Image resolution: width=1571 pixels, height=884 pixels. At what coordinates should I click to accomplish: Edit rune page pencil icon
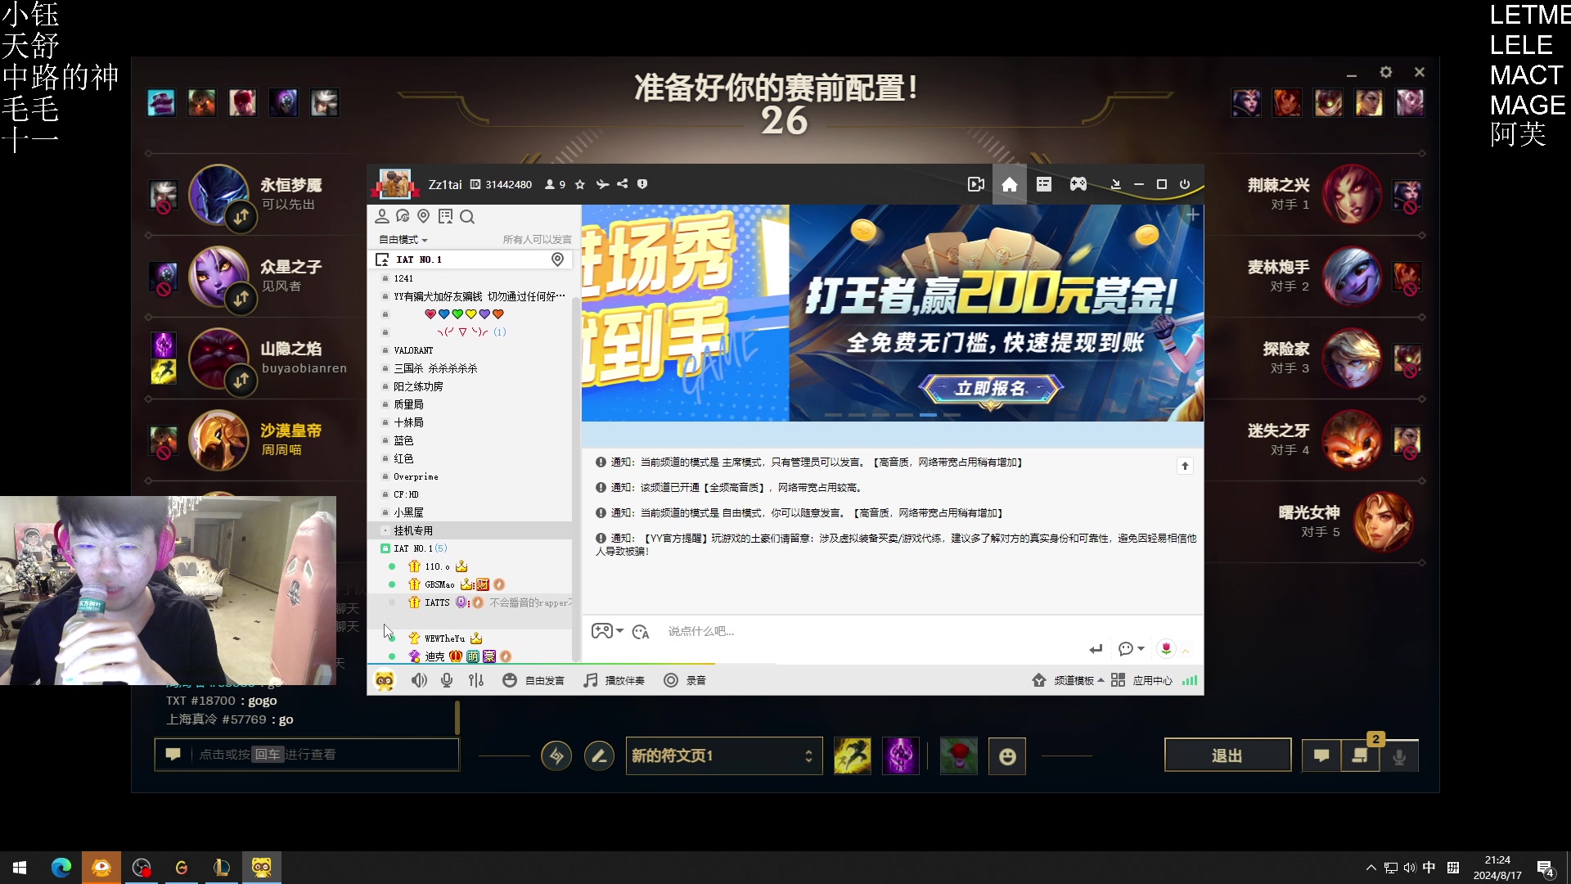pyautogui.click(x=599, y=756)
